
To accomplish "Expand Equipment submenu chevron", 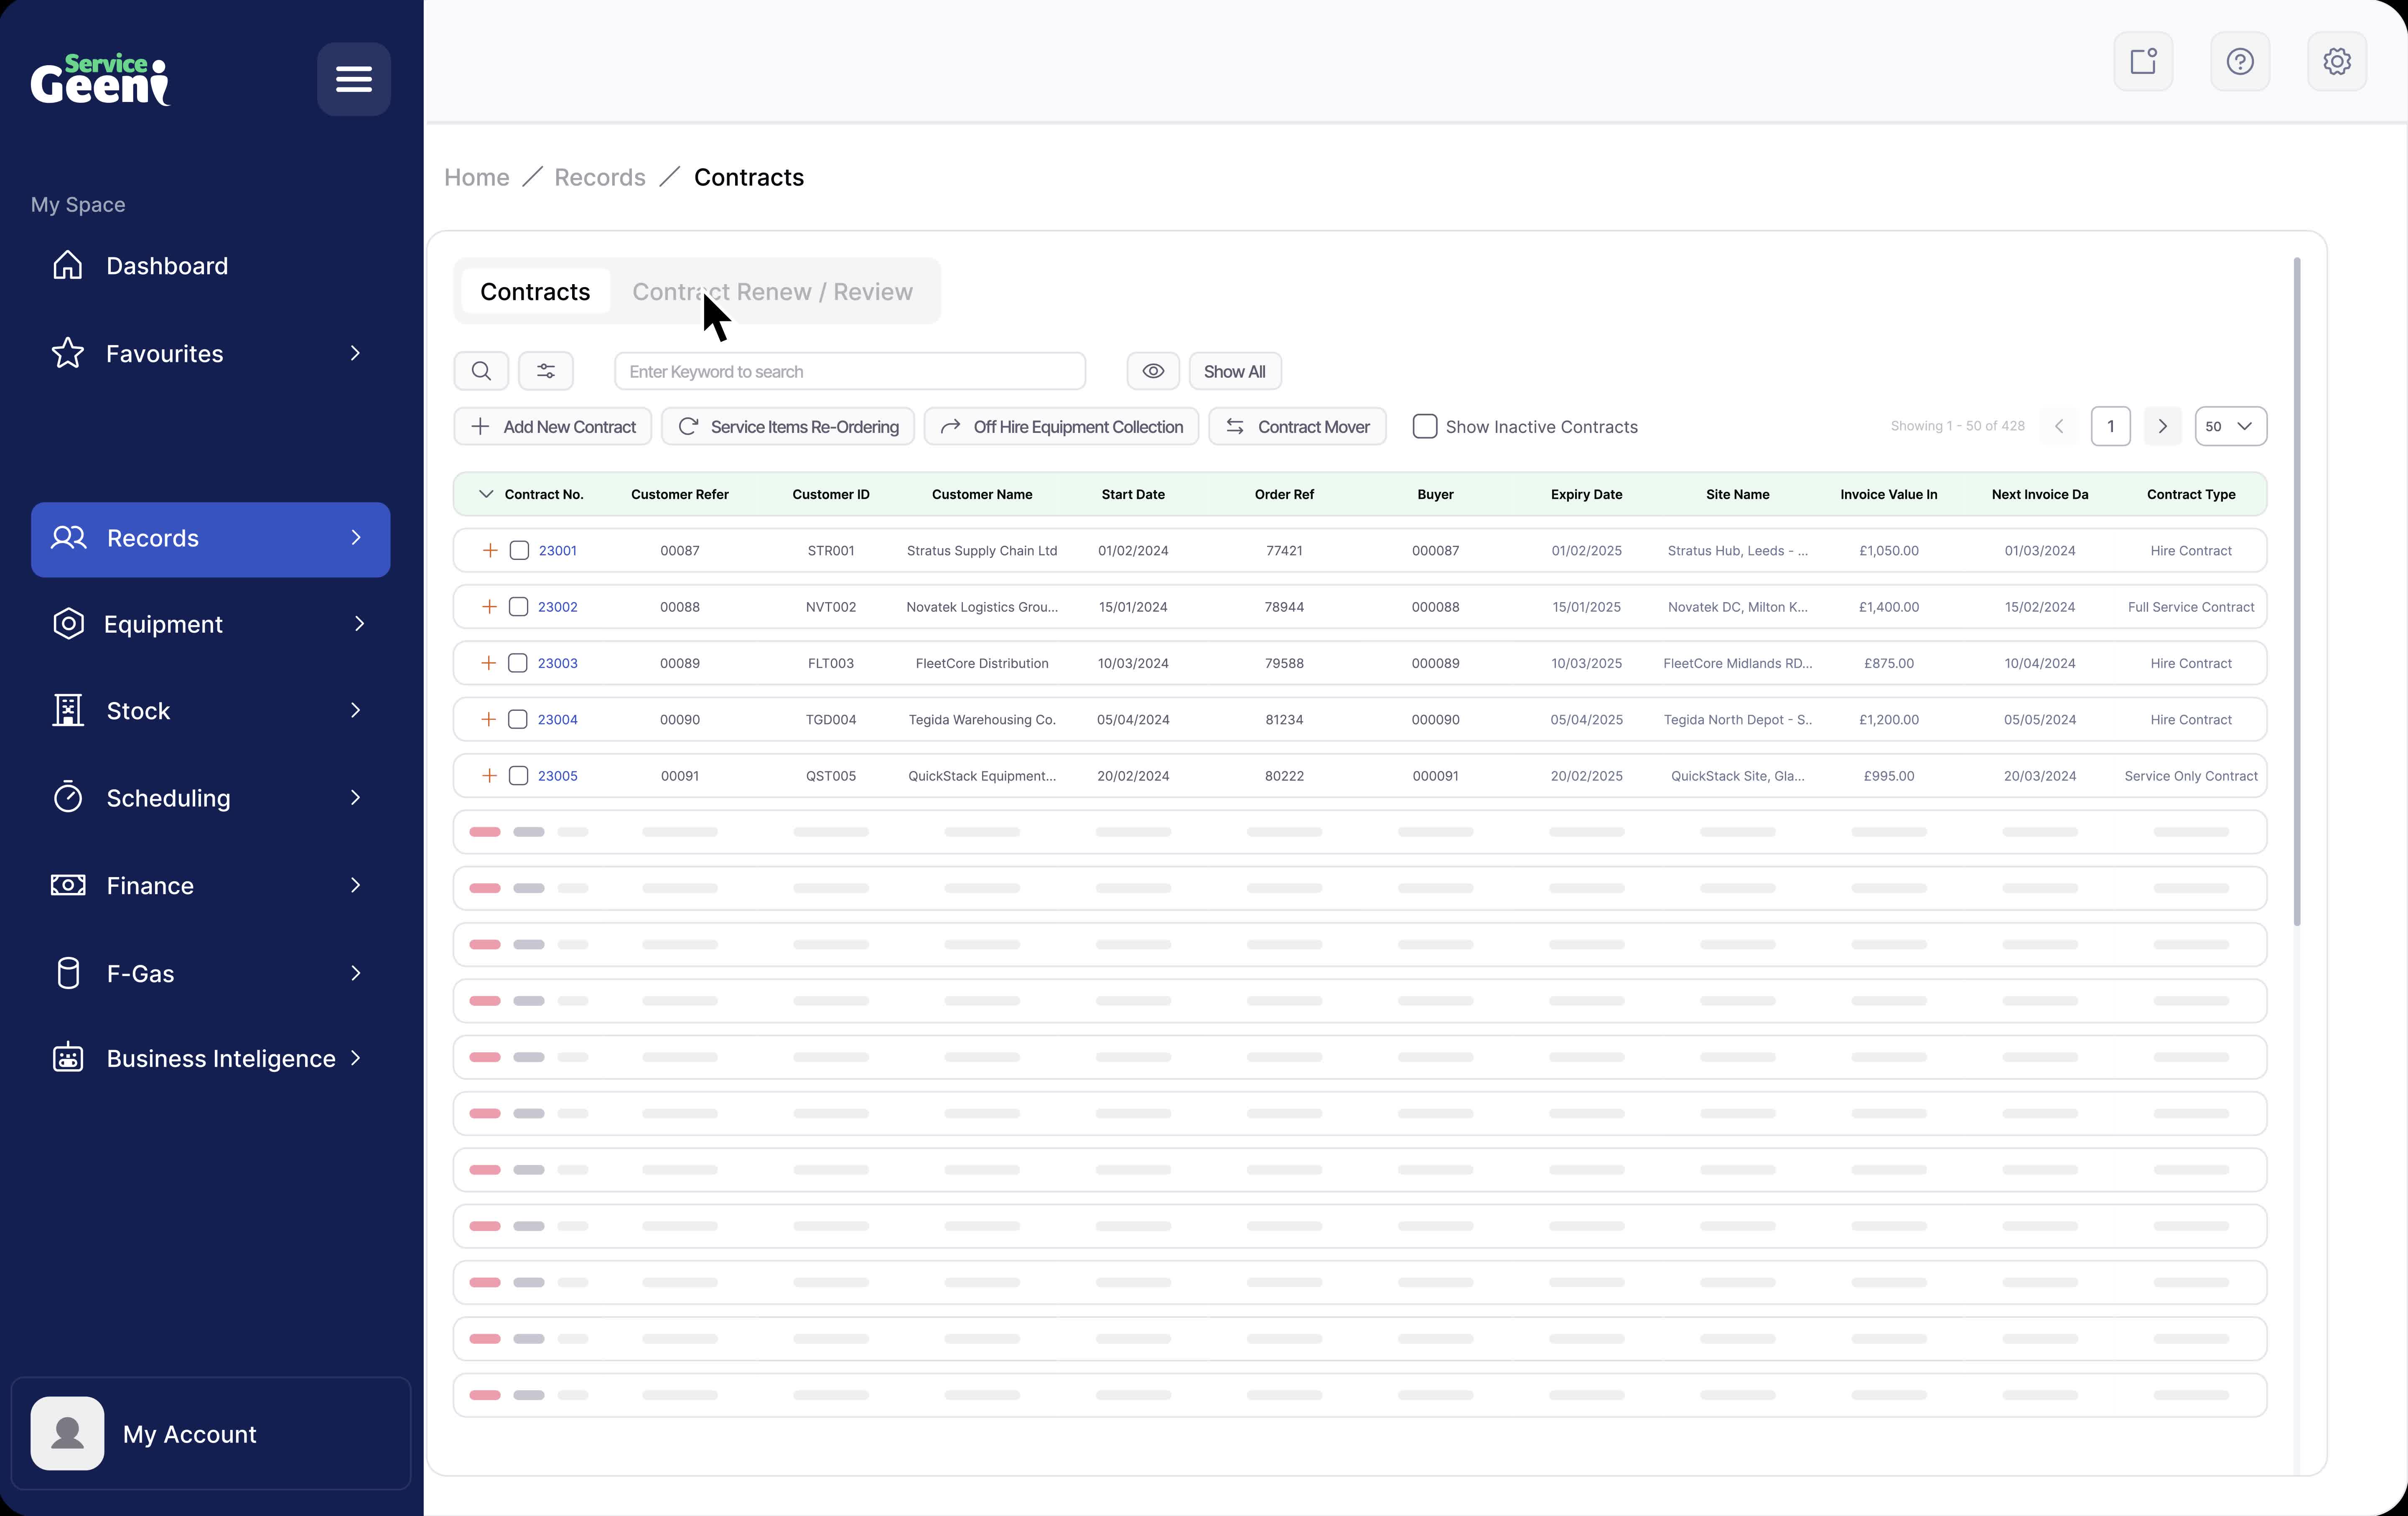I will click(x=359, y=624).
